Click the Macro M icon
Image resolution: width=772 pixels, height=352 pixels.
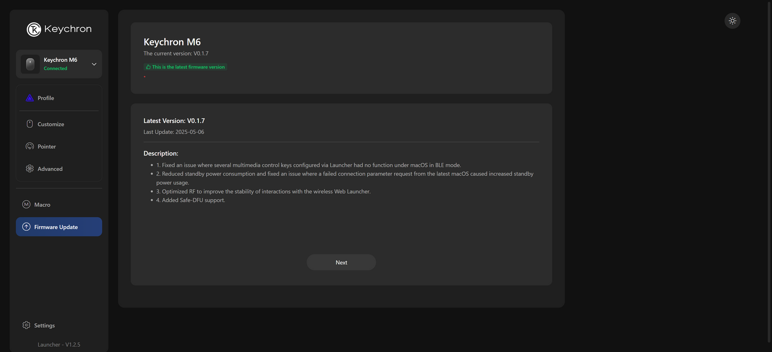[x=27, y=204]
